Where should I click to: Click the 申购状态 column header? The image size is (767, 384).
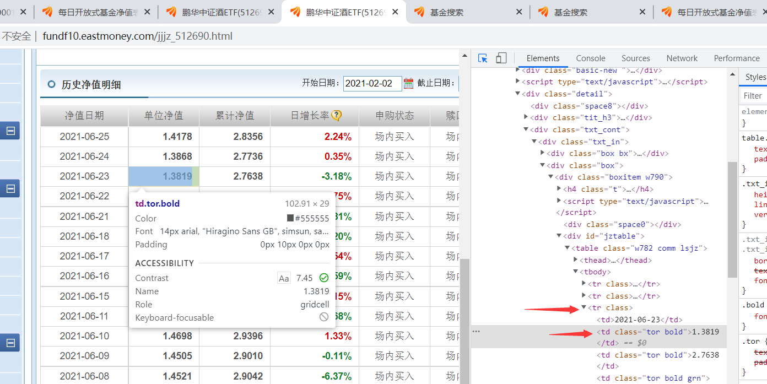395,116
